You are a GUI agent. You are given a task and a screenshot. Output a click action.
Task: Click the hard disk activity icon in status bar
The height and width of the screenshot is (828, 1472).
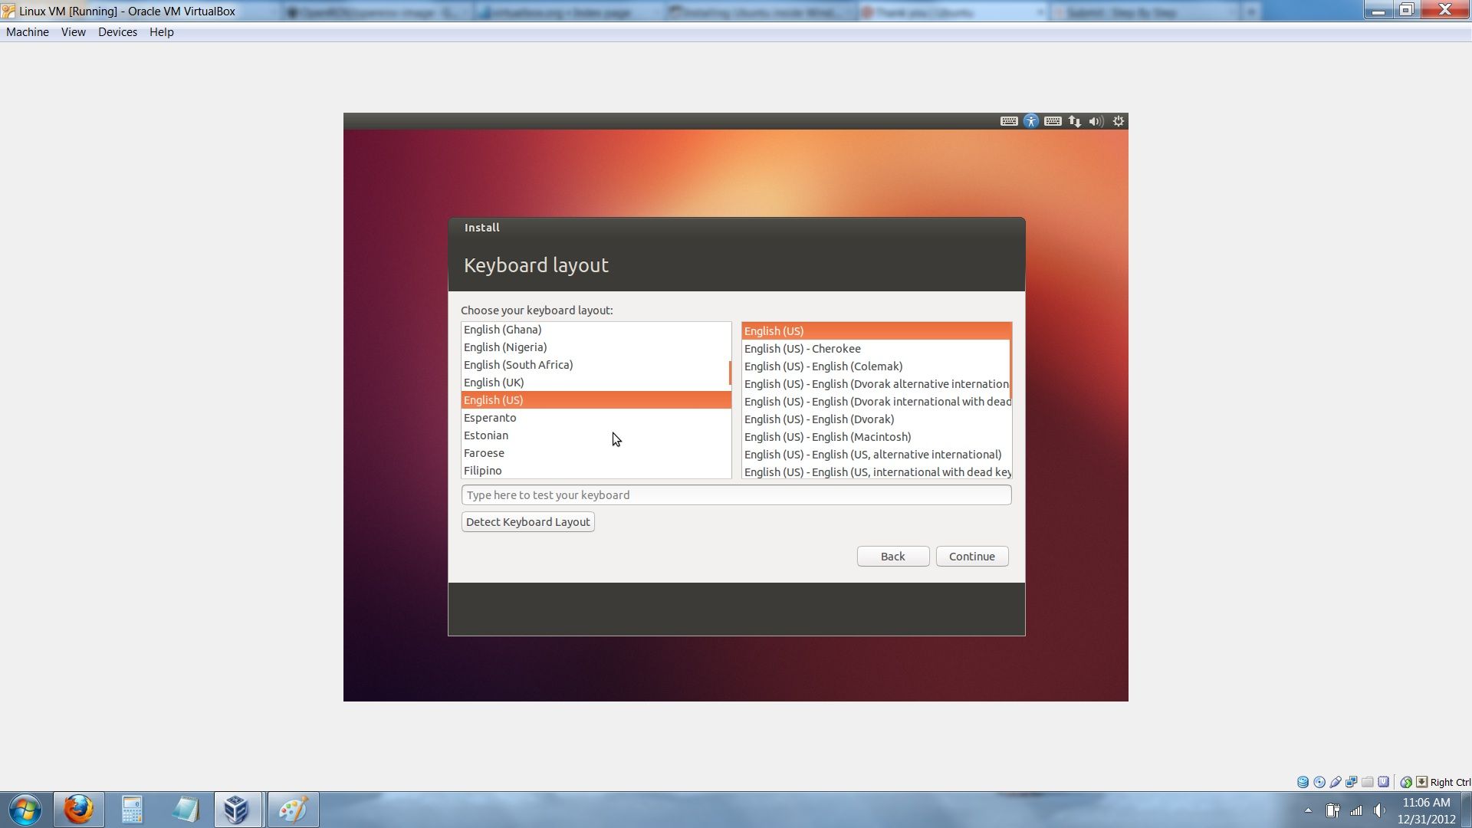point(1303,781)
